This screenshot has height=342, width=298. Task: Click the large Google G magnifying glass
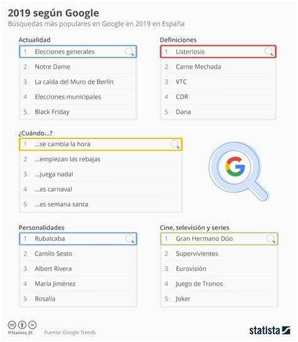pos(238,171)
